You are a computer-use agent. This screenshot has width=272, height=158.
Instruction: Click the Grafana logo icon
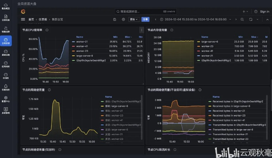(23, 11)
